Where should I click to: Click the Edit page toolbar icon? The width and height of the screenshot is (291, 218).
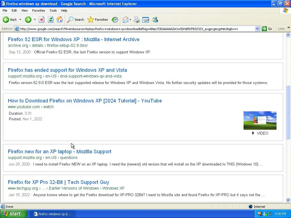point(146,20)
